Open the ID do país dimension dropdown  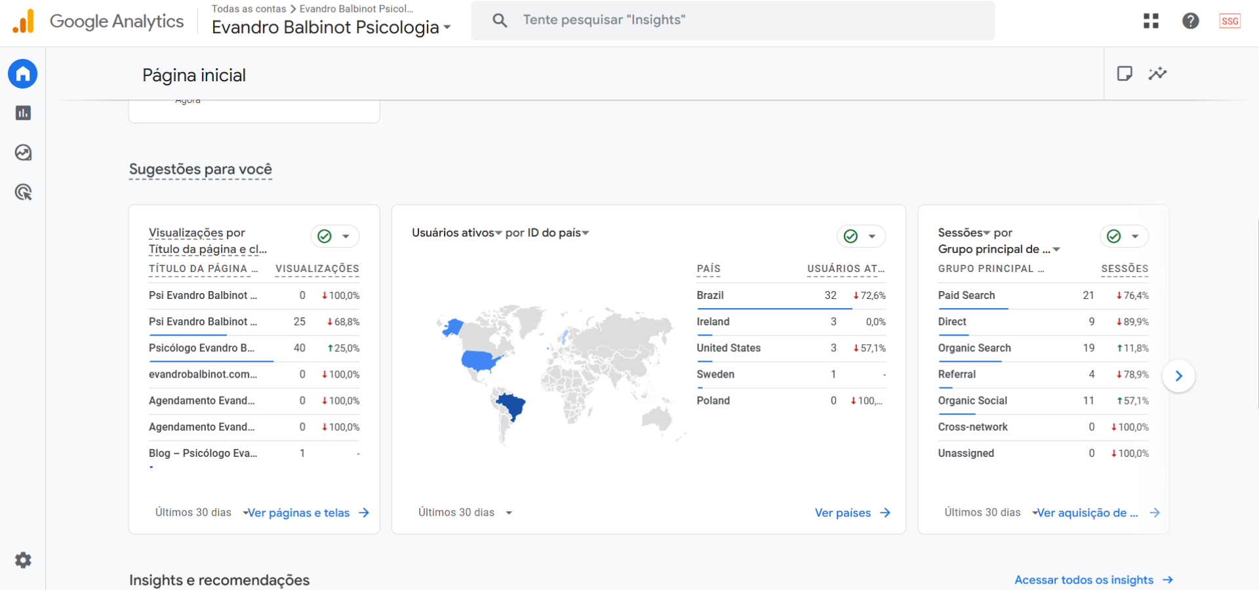point(557,233)
